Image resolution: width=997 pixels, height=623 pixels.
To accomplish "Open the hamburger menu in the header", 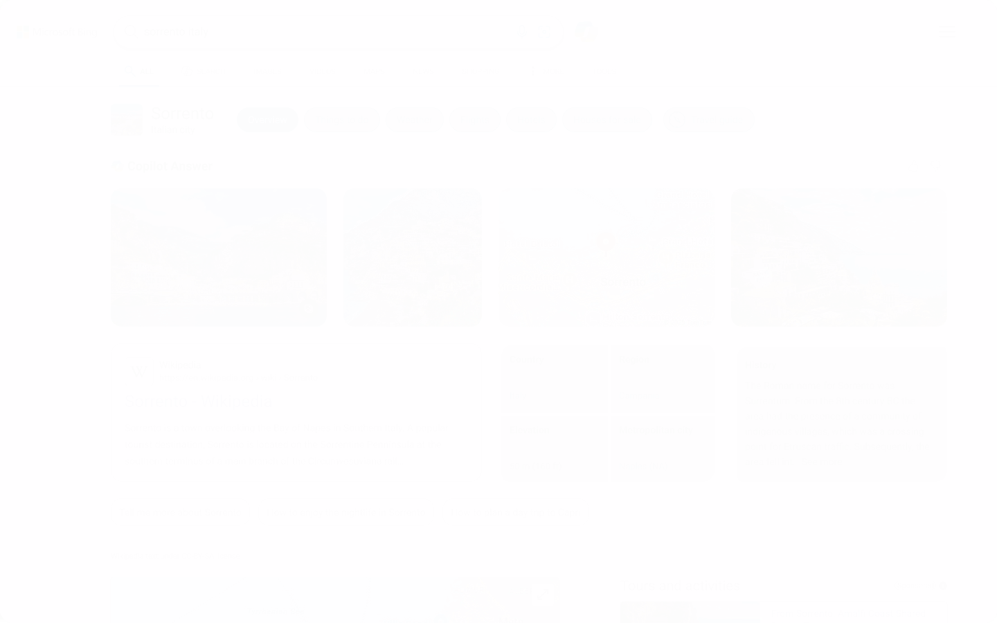I will pos(947,33).
